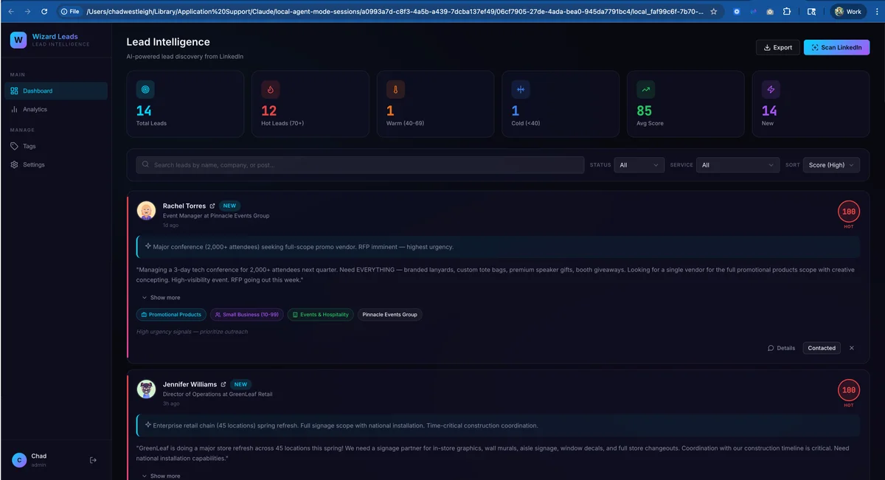Click the NEW badge beside Jennifer Williams
Screen dimensions: 885x480
pos(240,385)
